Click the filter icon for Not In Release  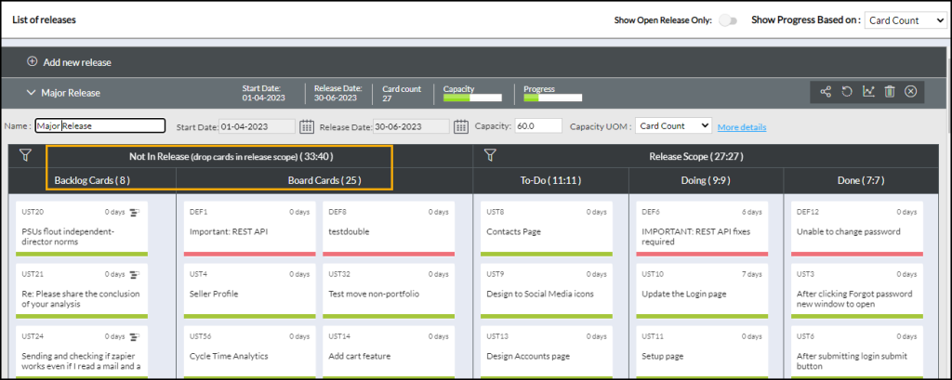pos(25,156)
